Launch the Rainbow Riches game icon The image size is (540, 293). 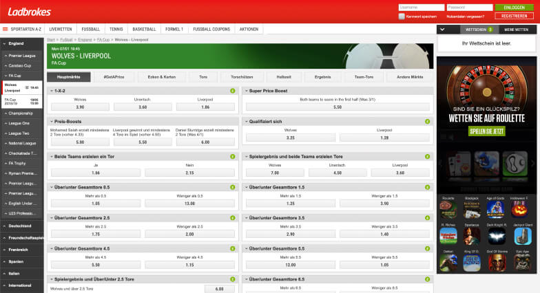coord(448,237)
